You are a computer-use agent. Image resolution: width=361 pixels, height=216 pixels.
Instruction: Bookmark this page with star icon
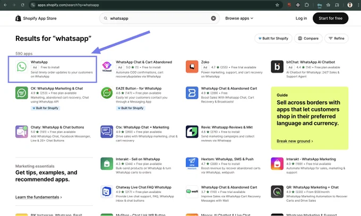277,5
